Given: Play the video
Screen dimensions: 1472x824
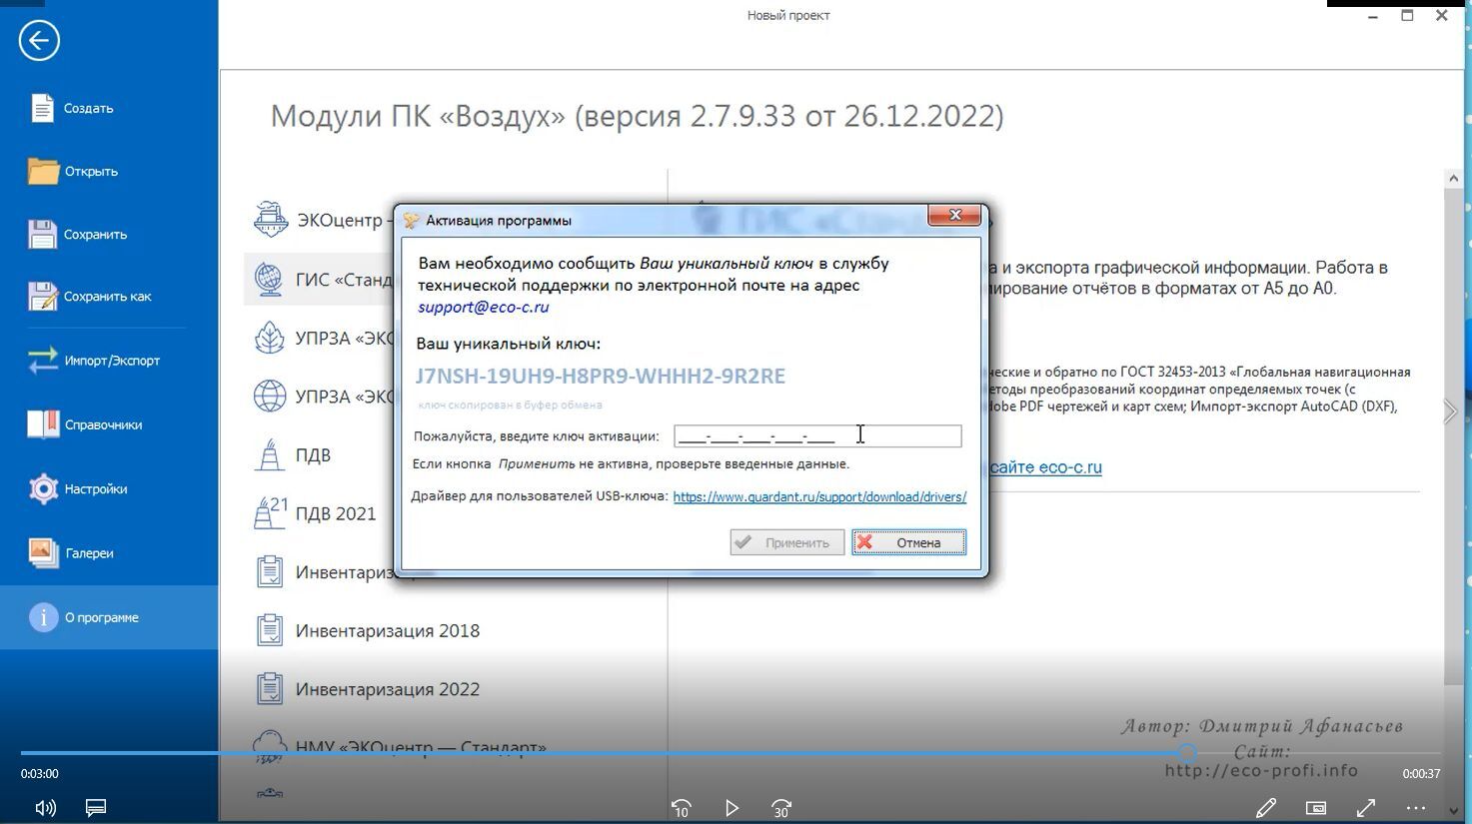Looking at the screenshot, I should click(x=732, y=808).
